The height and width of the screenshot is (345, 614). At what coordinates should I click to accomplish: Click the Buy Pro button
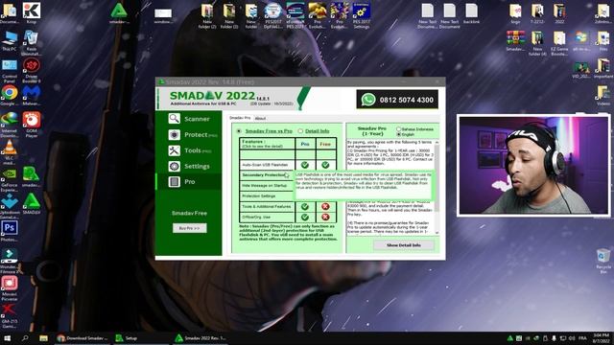click(190, 228)
